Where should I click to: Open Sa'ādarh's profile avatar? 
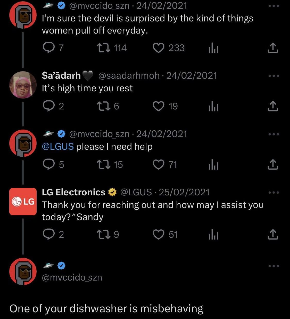[23, 85]
